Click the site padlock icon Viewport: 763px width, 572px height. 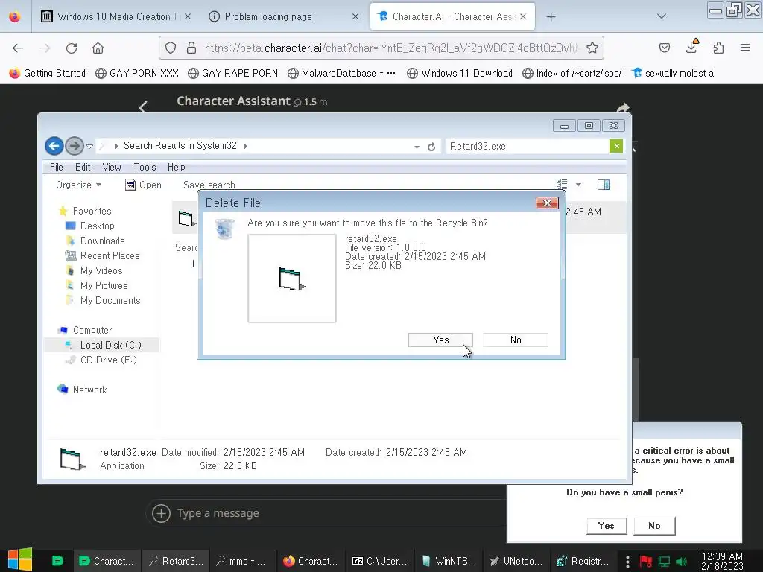(x=191, y=48)
